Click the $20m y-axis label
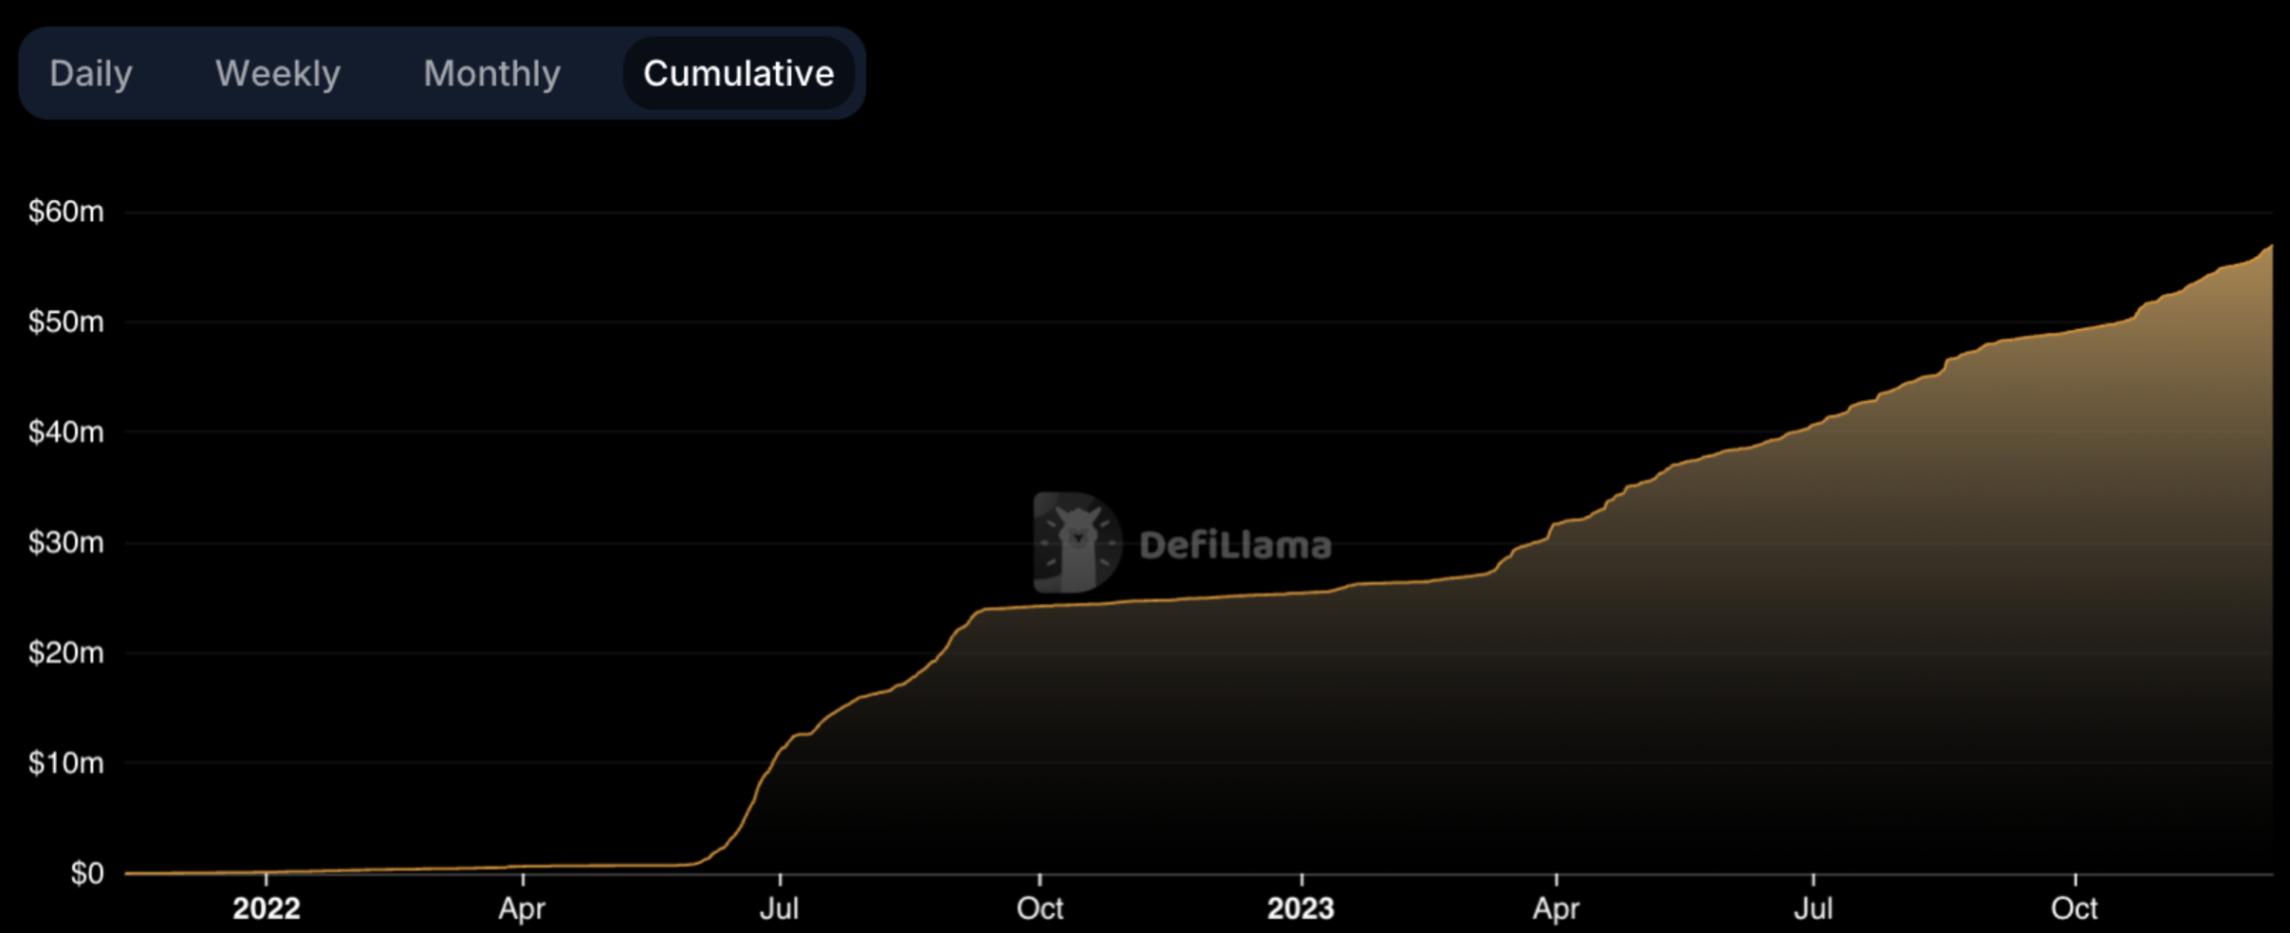The width and height of the screenshot is (2290, 933). point(65,652)
